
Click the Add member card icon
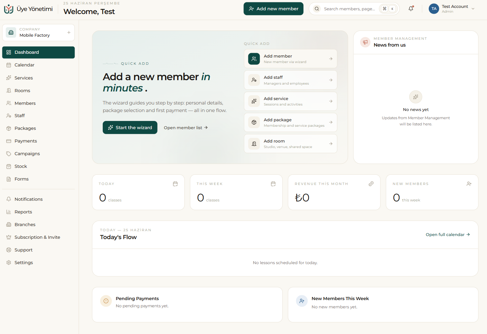tap(254, 59)
